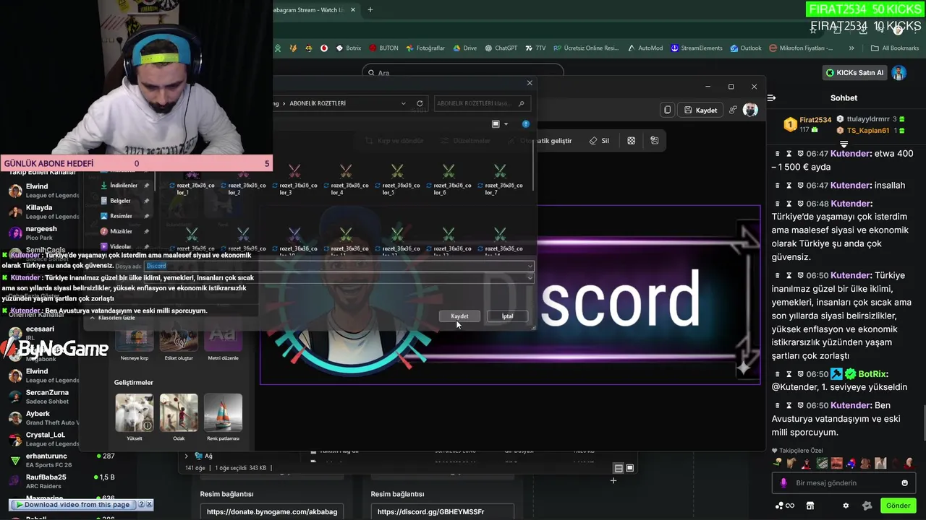
Task: Open the BUTON bookmark
Action: (383, 48)
